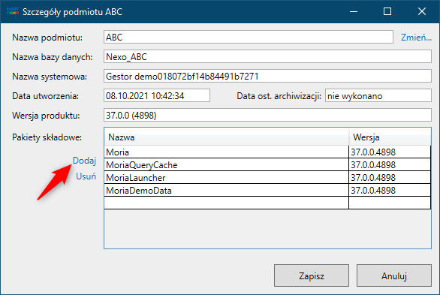The width and height of the screenshot is (440, 295).
Task: Click the Data ost. archiwizacji field
Action: pyautogui.click(x=378, y=95)
